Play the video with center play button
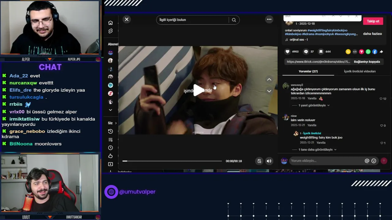Screen dimensions: 392x220 tap(198, 90)
